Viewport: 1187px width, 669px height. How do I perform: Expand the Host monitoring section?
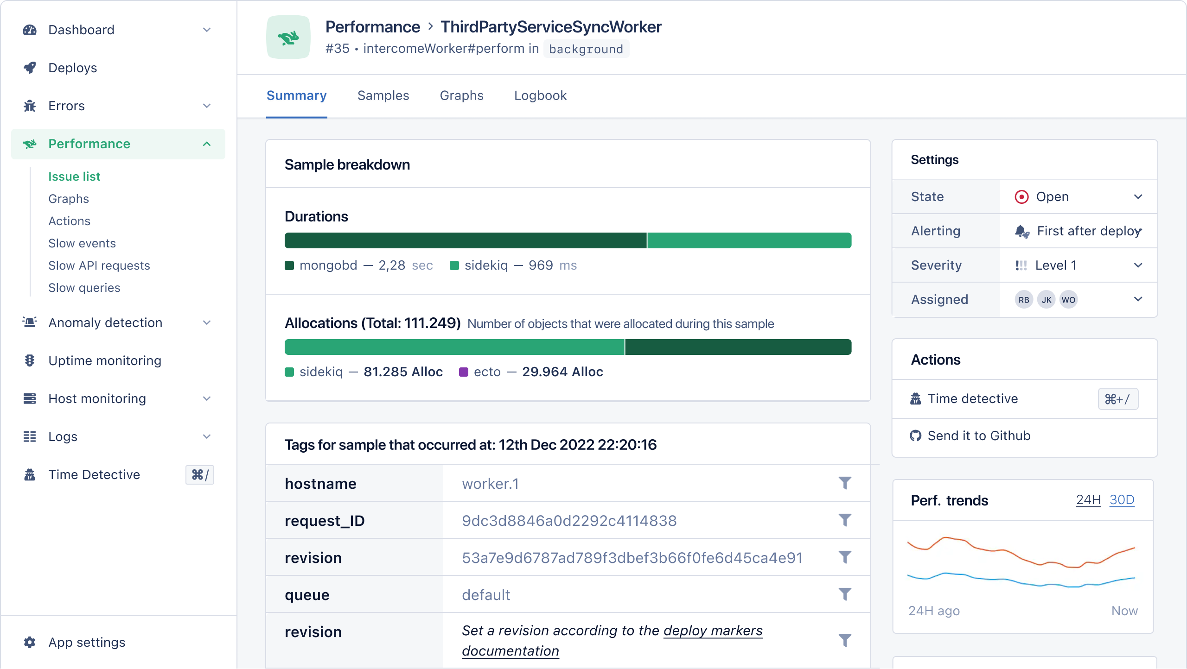click(207, 398)
